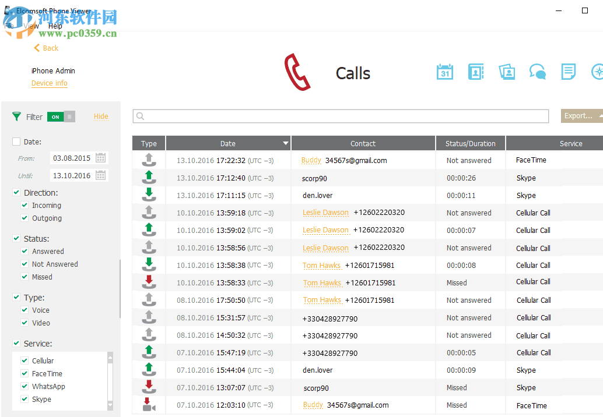The width and height of the screenshot is (603, 417).
Task: Disable the WhatsApp service checkbox
Action: click(x=24, y=386)
